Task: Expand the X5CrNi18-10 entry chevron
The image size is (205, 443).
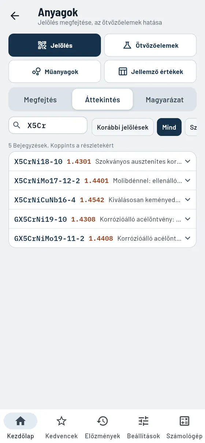Action: click(x=188, y=161)
